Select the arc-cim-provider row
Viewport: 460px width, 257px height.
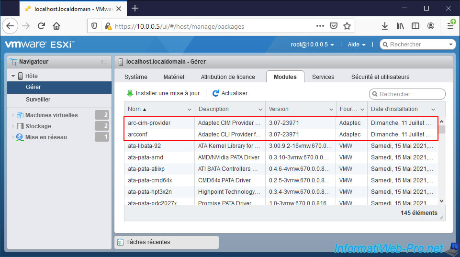tap(149, 123)
